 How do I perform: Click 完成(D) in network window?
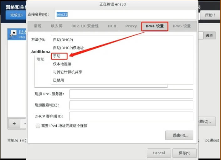point(16,15)
